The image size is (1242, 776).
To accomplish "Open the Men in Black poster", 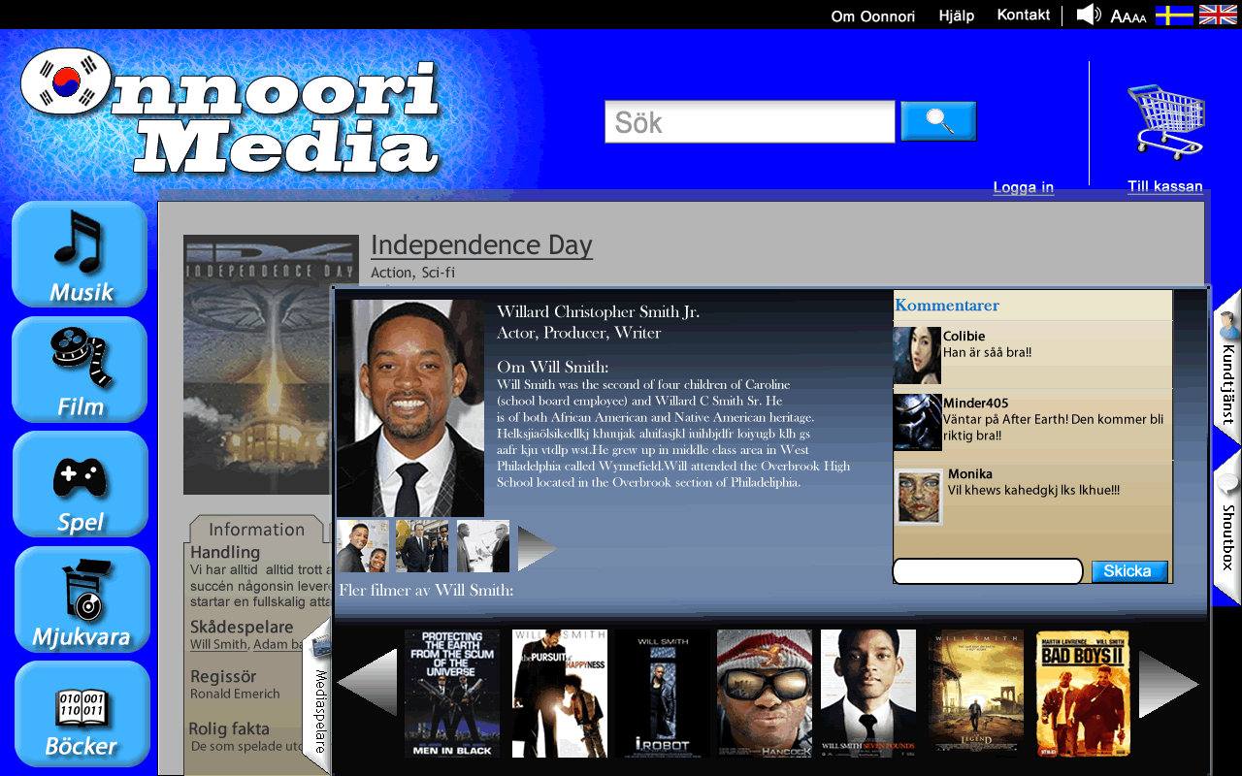I will coord(452,694).
